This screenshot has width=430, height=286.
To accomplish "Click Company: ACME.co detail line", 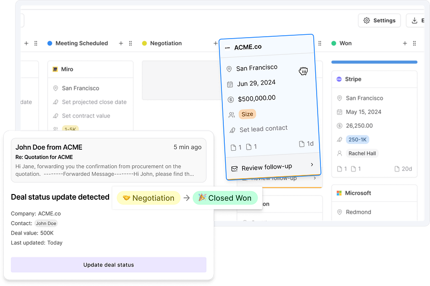I will (x=36, y=214).
